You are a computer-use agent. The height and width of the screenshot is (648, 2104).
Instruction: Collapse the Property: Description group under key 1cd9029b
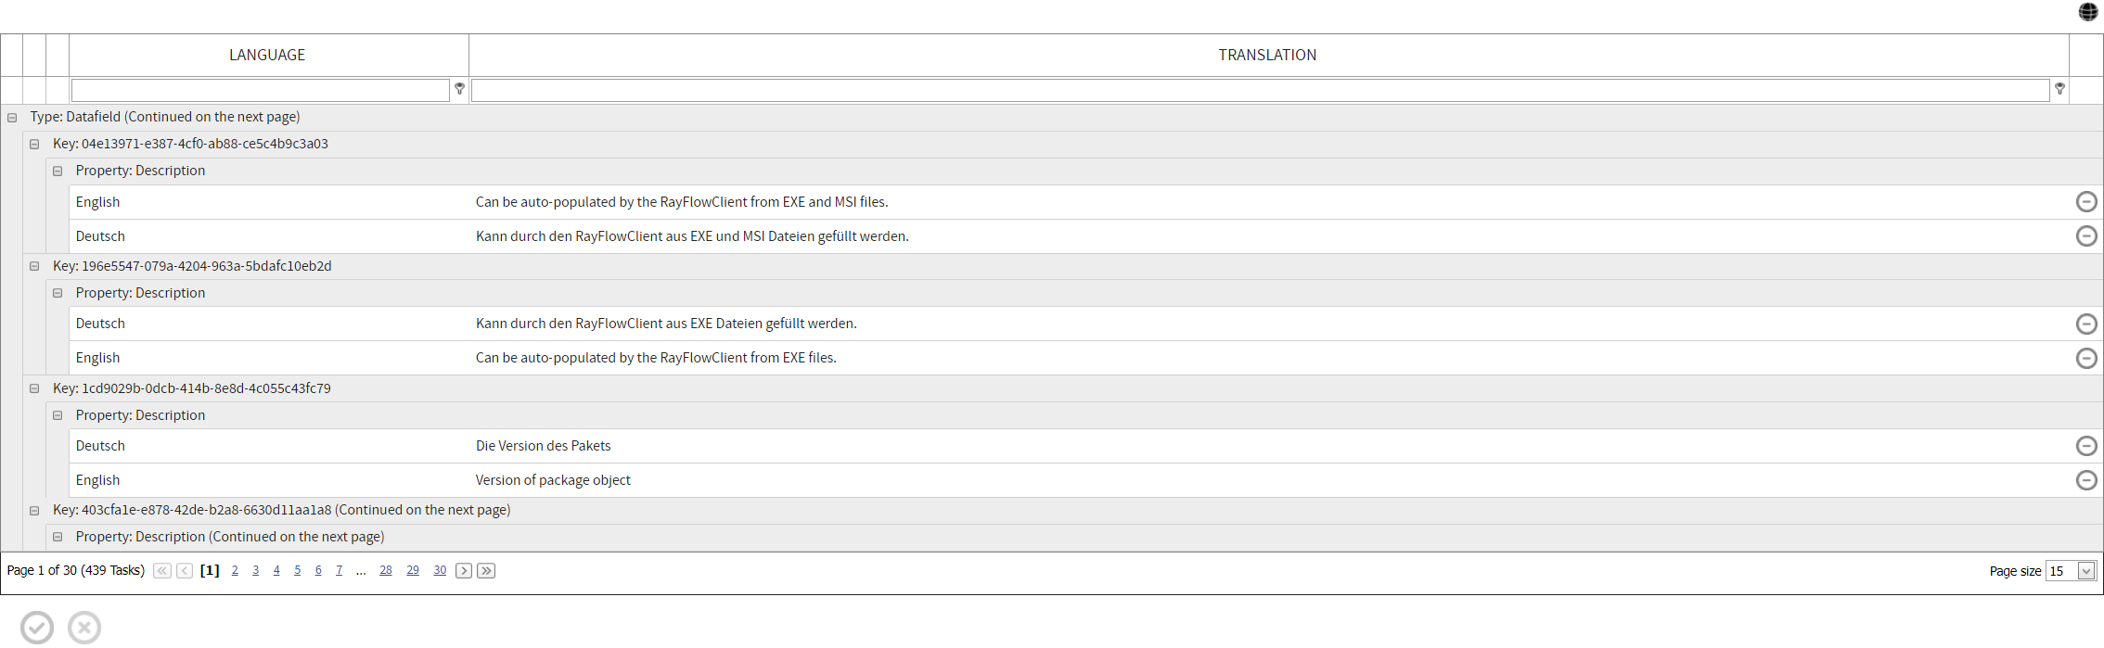pyautogui.click(x=57, y=415)
